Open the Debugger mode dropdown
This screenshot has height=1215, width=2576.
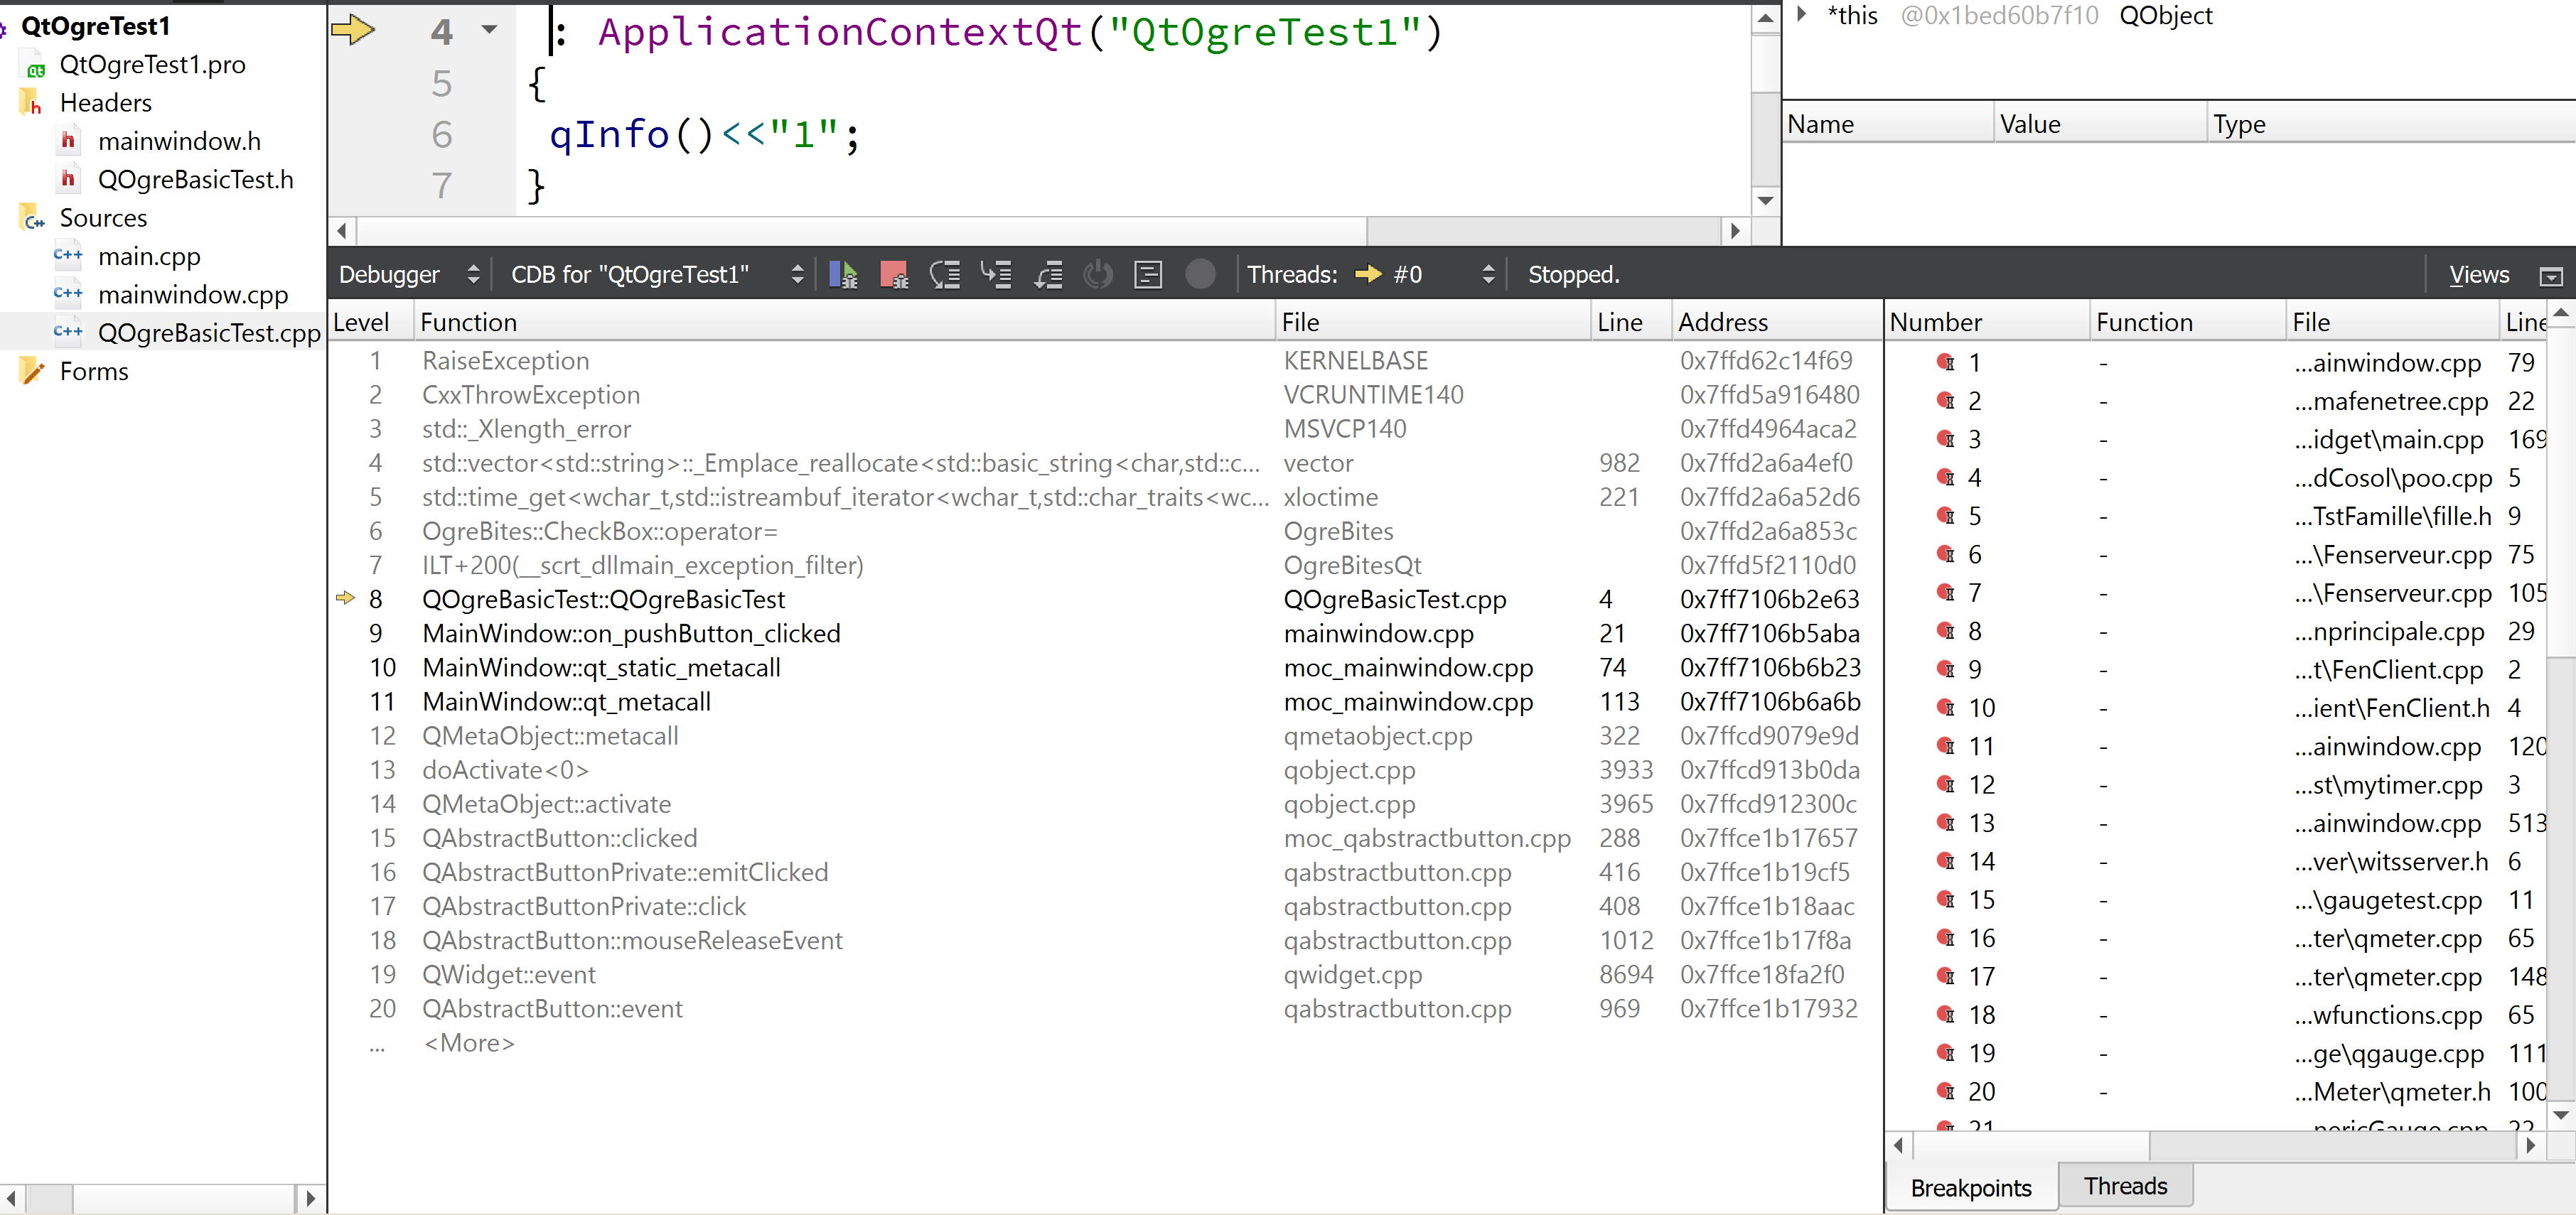coord(409,274)
